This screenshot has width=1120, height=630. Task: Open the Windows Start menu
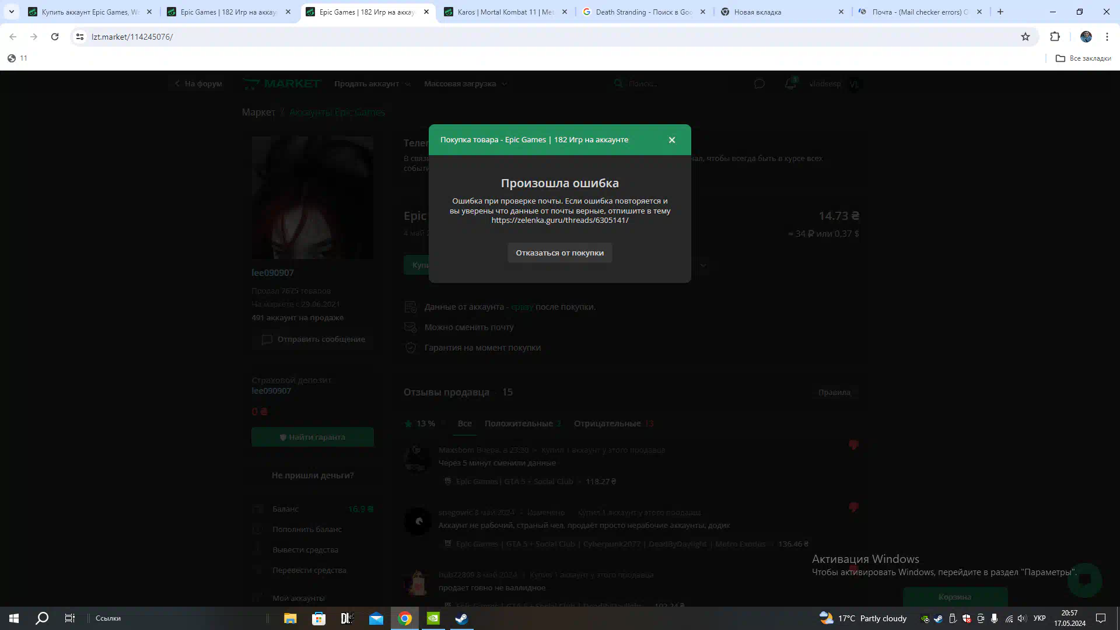pyautogui.click(x=14, y=618)
